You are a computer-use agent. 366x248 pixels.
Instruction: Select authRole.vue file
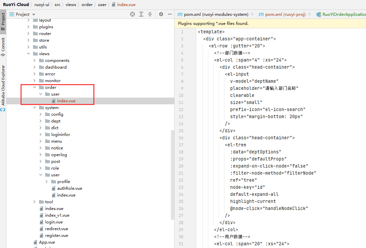[x=69, y=188]
